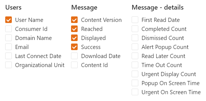Enable the Consumer Id checkbox

point(9,29)
